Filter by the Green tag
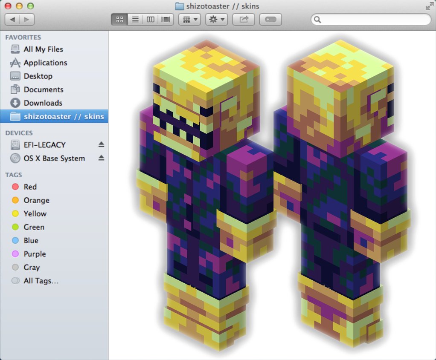436x360 pixels. (x=54, y=227)
